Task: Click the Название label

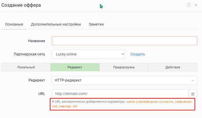Action: [x=37, y=41]
